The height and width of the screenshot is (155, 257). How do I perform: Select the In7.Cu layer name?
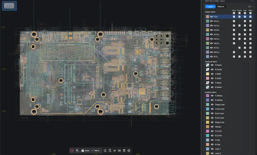point(216,47)
